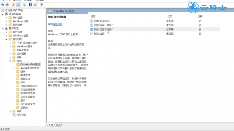
Task: Expand the Windows 组件 node
Action: pos(10,46)
